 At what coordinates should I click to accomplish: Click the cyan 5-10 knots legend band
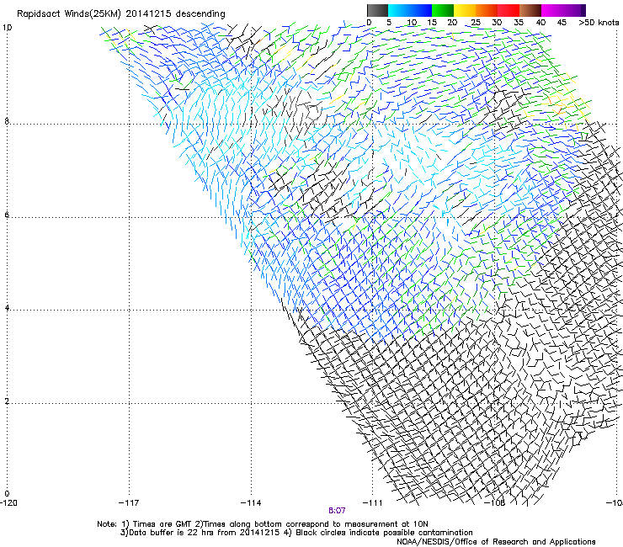(x=399, y=10)
